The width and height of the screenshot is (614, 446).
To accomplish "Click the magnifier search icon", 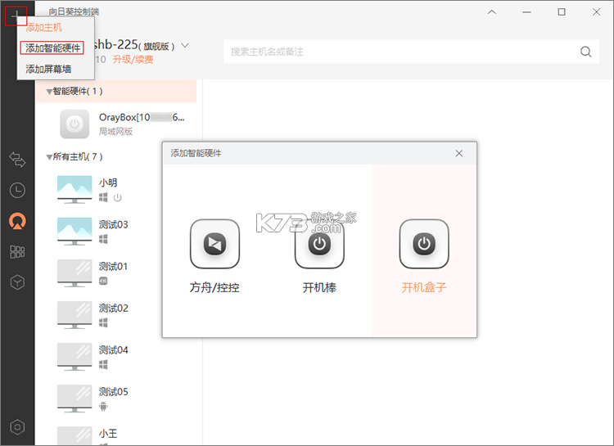I will pos(586,52).
